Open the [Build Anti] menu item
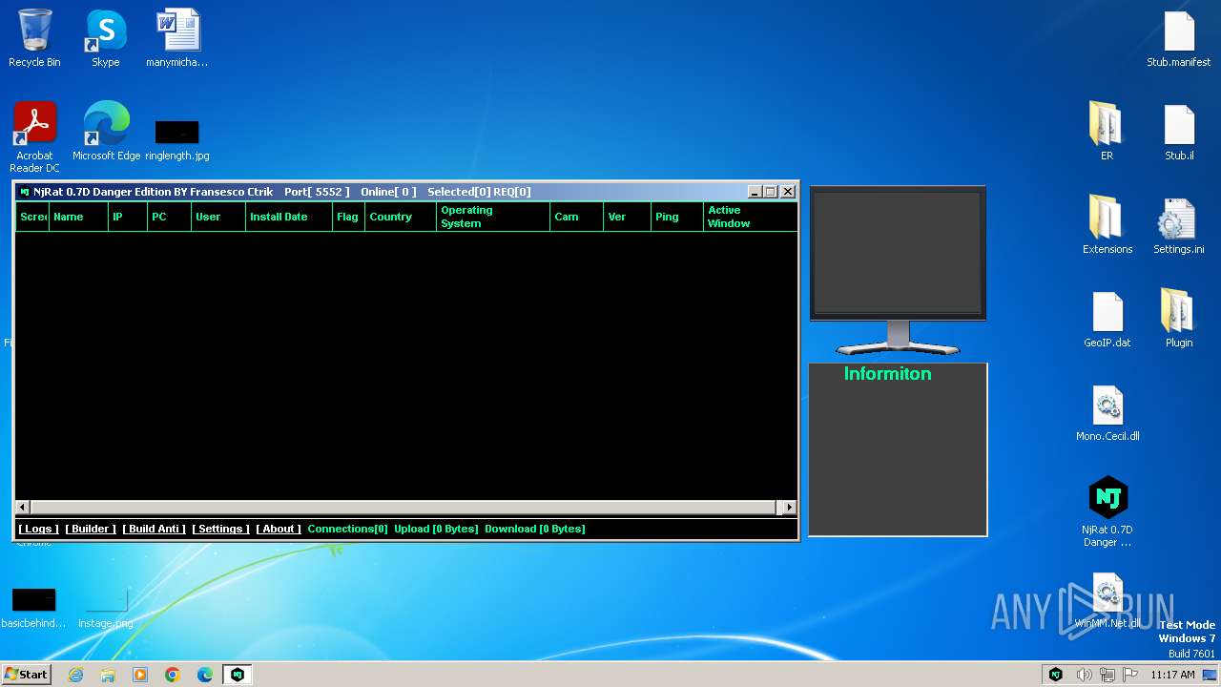Screen dimensions: 1221x687 (155, 529)
